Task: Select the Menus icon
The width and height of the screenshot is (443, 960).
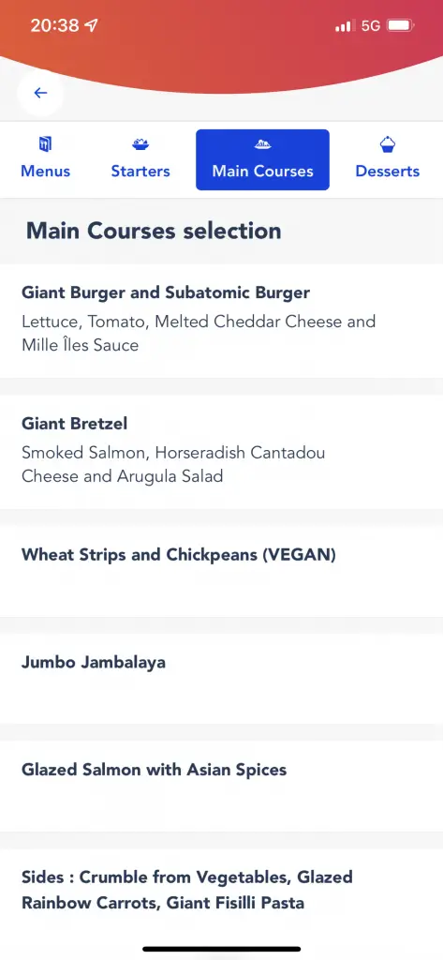Action: click(x=45, y=144)
